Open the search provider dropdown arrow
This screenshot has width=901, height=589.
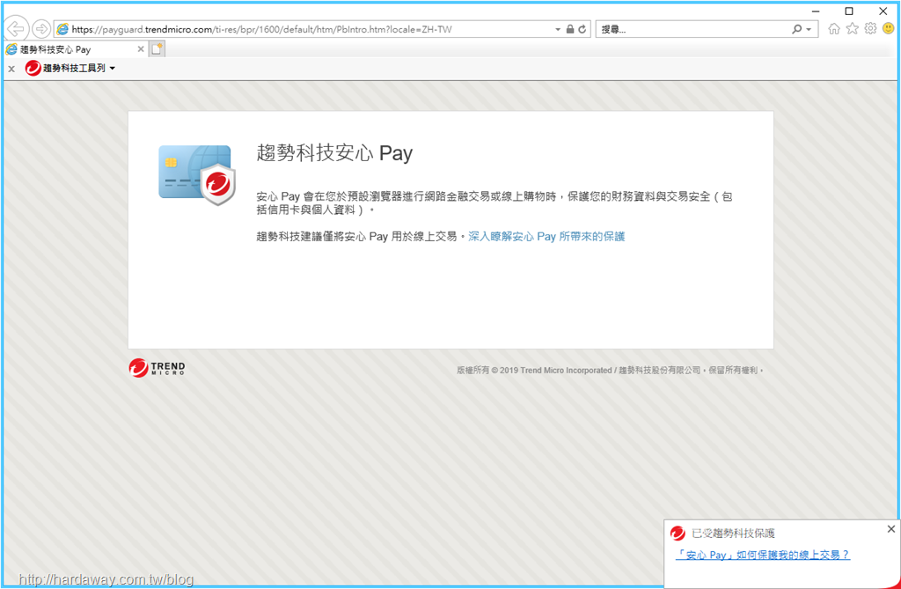(809, 29)
